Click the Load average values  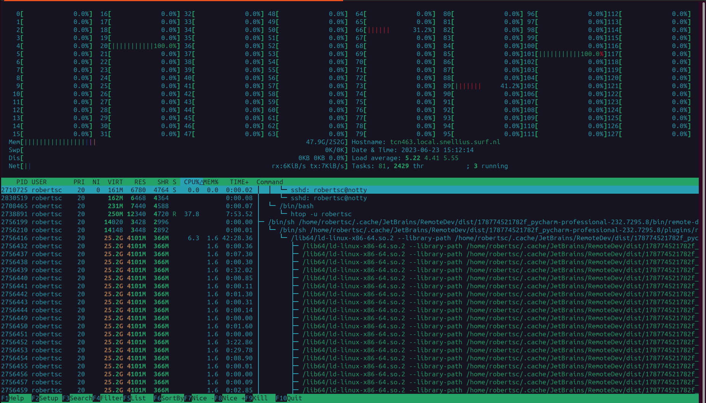tap(432, 158)
